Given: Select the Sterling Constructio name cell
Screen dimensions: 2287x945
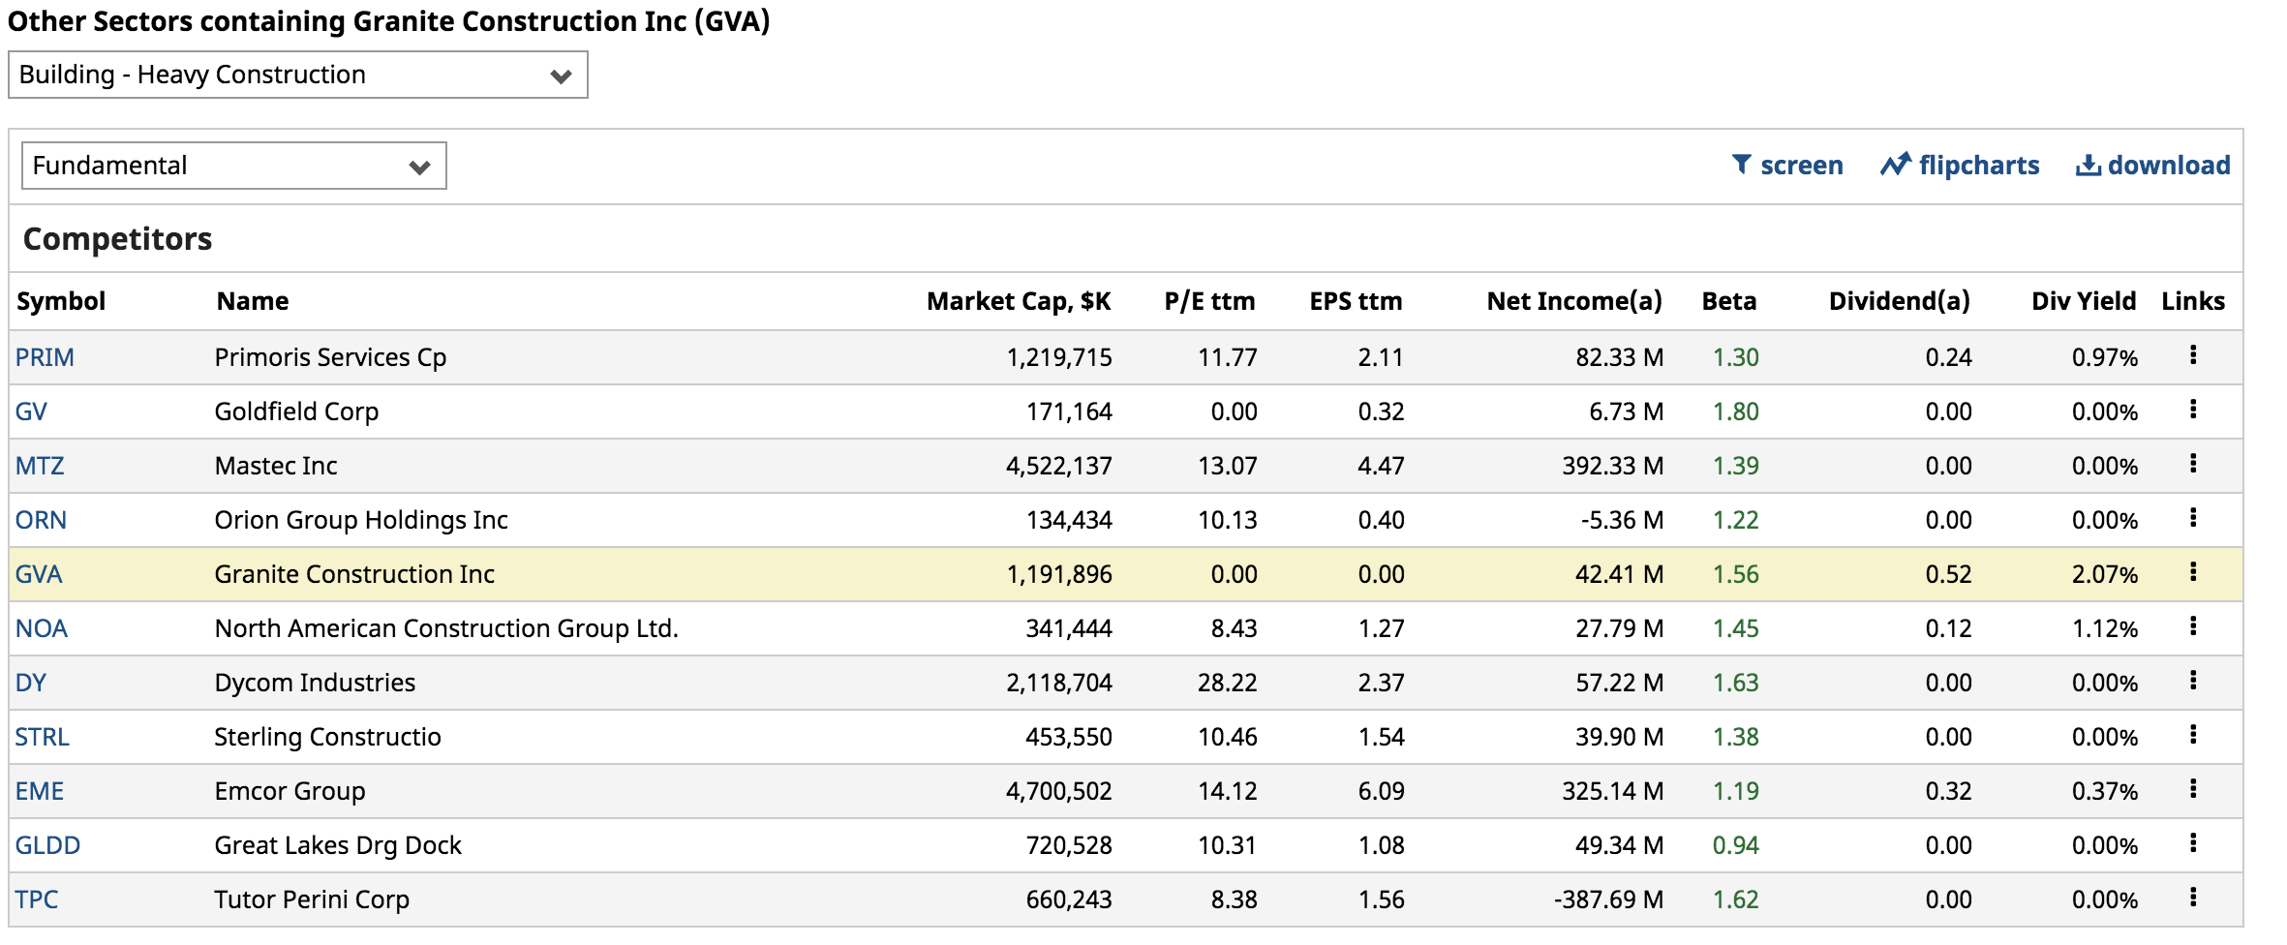Looking at the screenshot, I should 327,737.
